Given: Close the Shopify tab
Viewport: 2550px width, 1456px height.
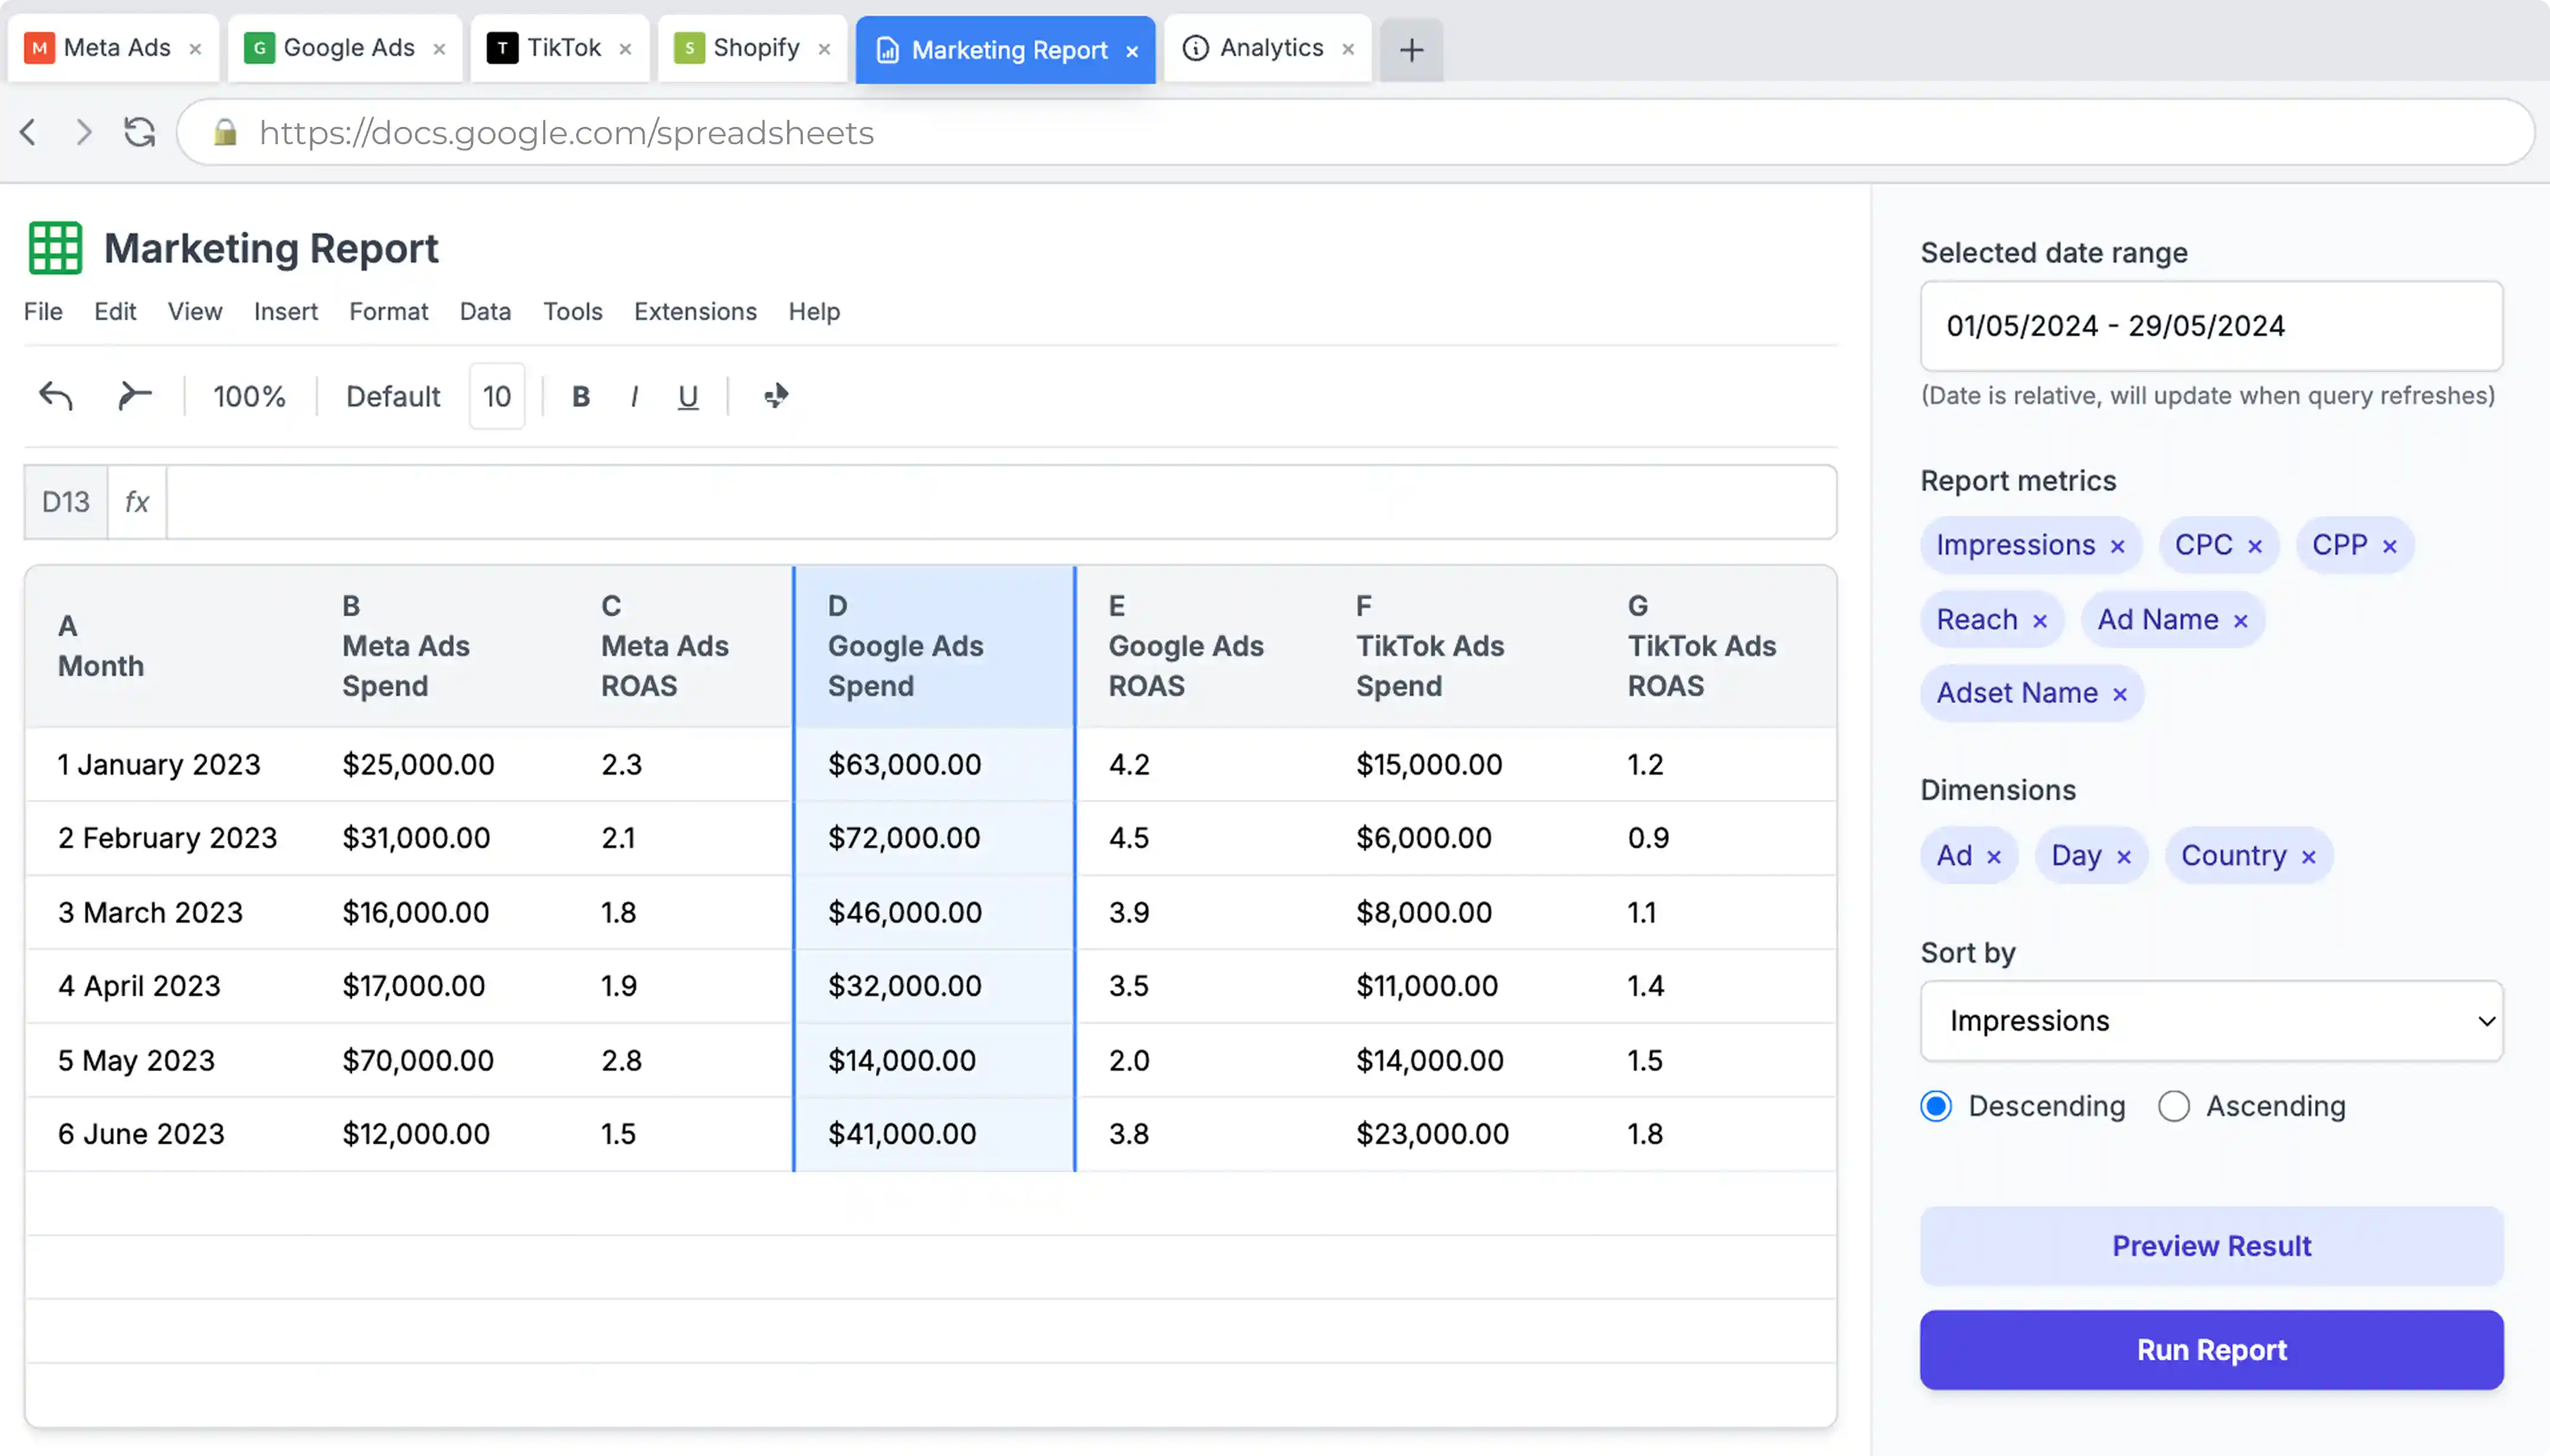Looking at the screenshot, I should pyautogui.click(x=824, y=49).
